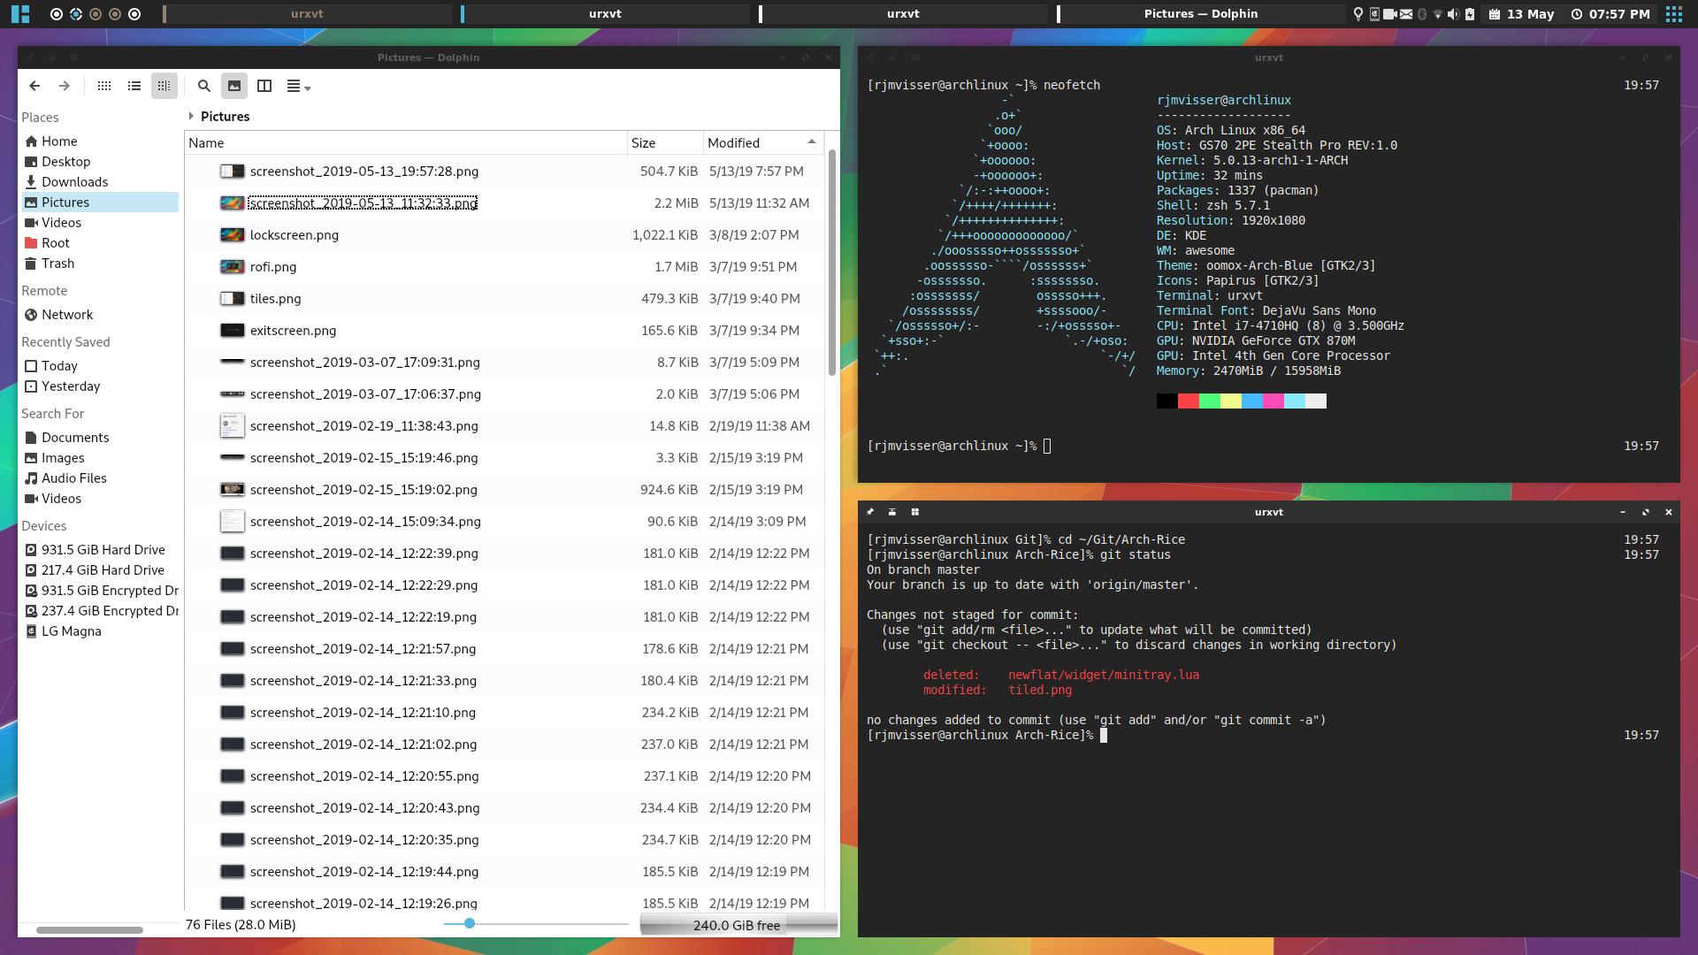Toggle the second workspace tag indicator
1698x955 pixels.
pos(76,14)
